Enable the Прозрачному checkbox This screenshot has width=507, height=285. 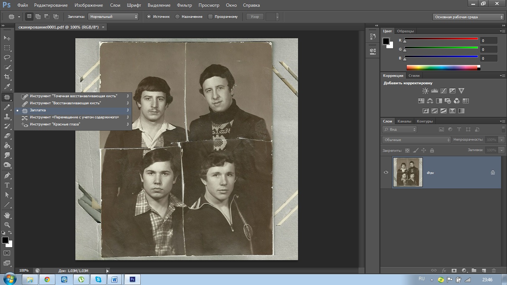(x=210, y=17)
